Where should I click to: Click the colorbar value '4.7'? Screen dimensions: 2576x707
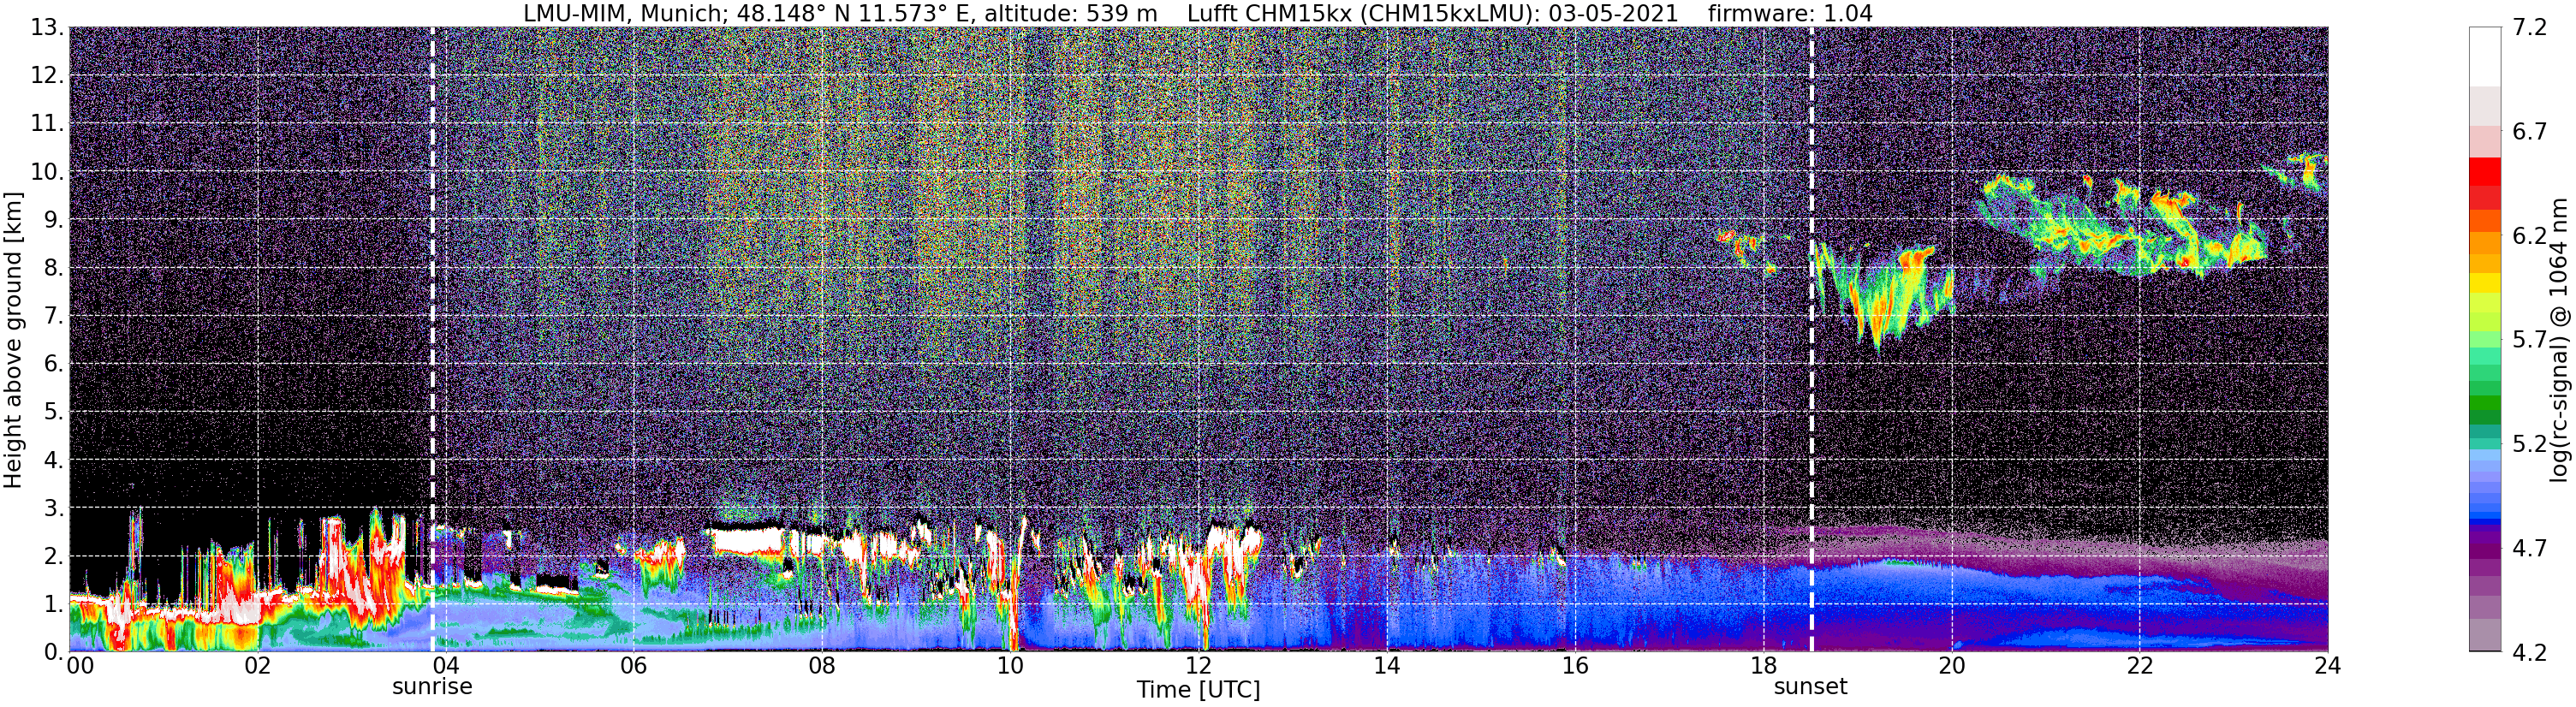tap(2529, 548)
